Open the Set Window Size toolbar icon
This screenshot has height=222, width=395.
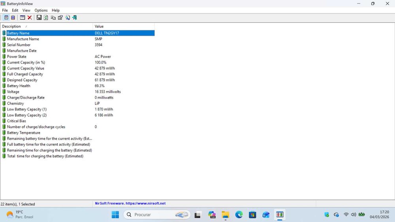[23, 17]
